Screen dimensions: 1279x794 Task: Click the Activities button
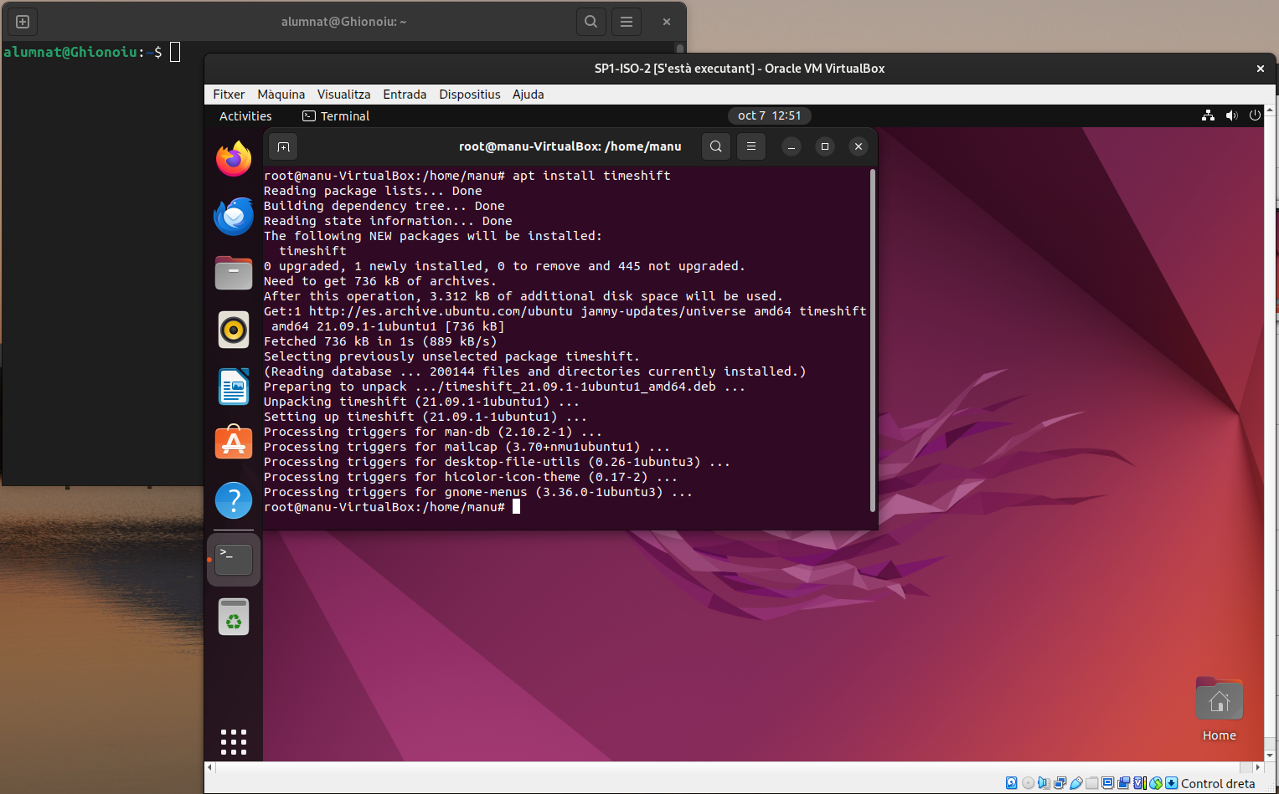pos(245,116)
